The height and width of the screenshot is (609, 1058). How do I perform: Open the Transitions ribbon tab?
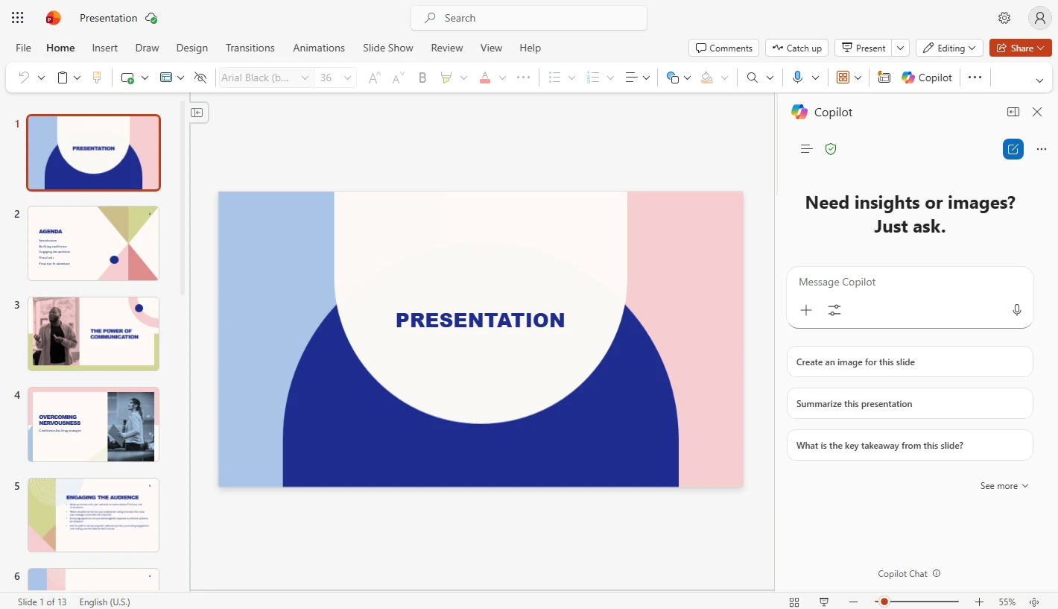[x=250, y=48]
